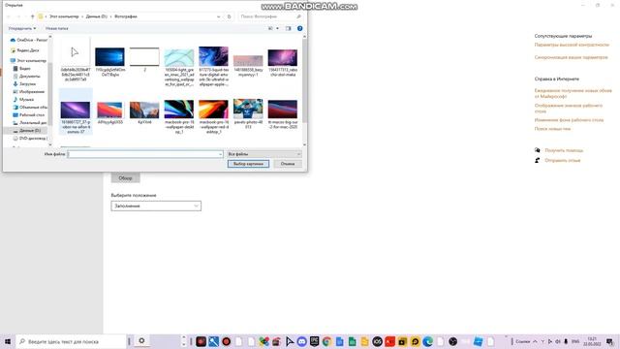Open Google Chrome from the taskbar
The width and height of the screenshot is (620, 349).
pos(326,341)
